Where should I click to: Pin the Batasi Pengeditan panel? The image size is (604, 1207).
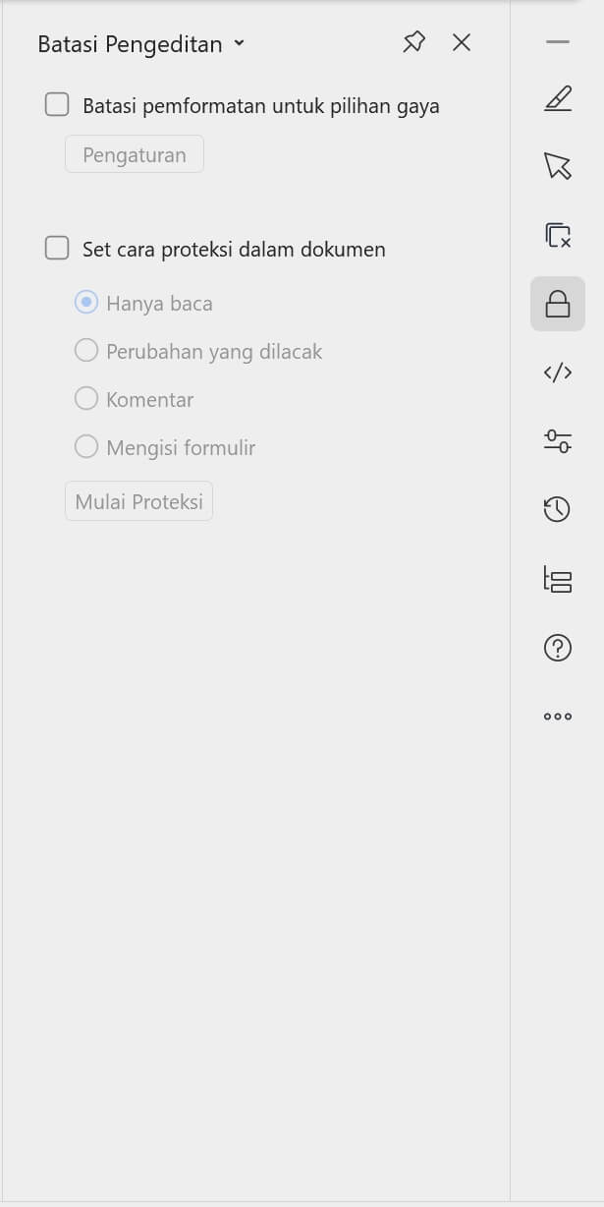coord(414,42)
